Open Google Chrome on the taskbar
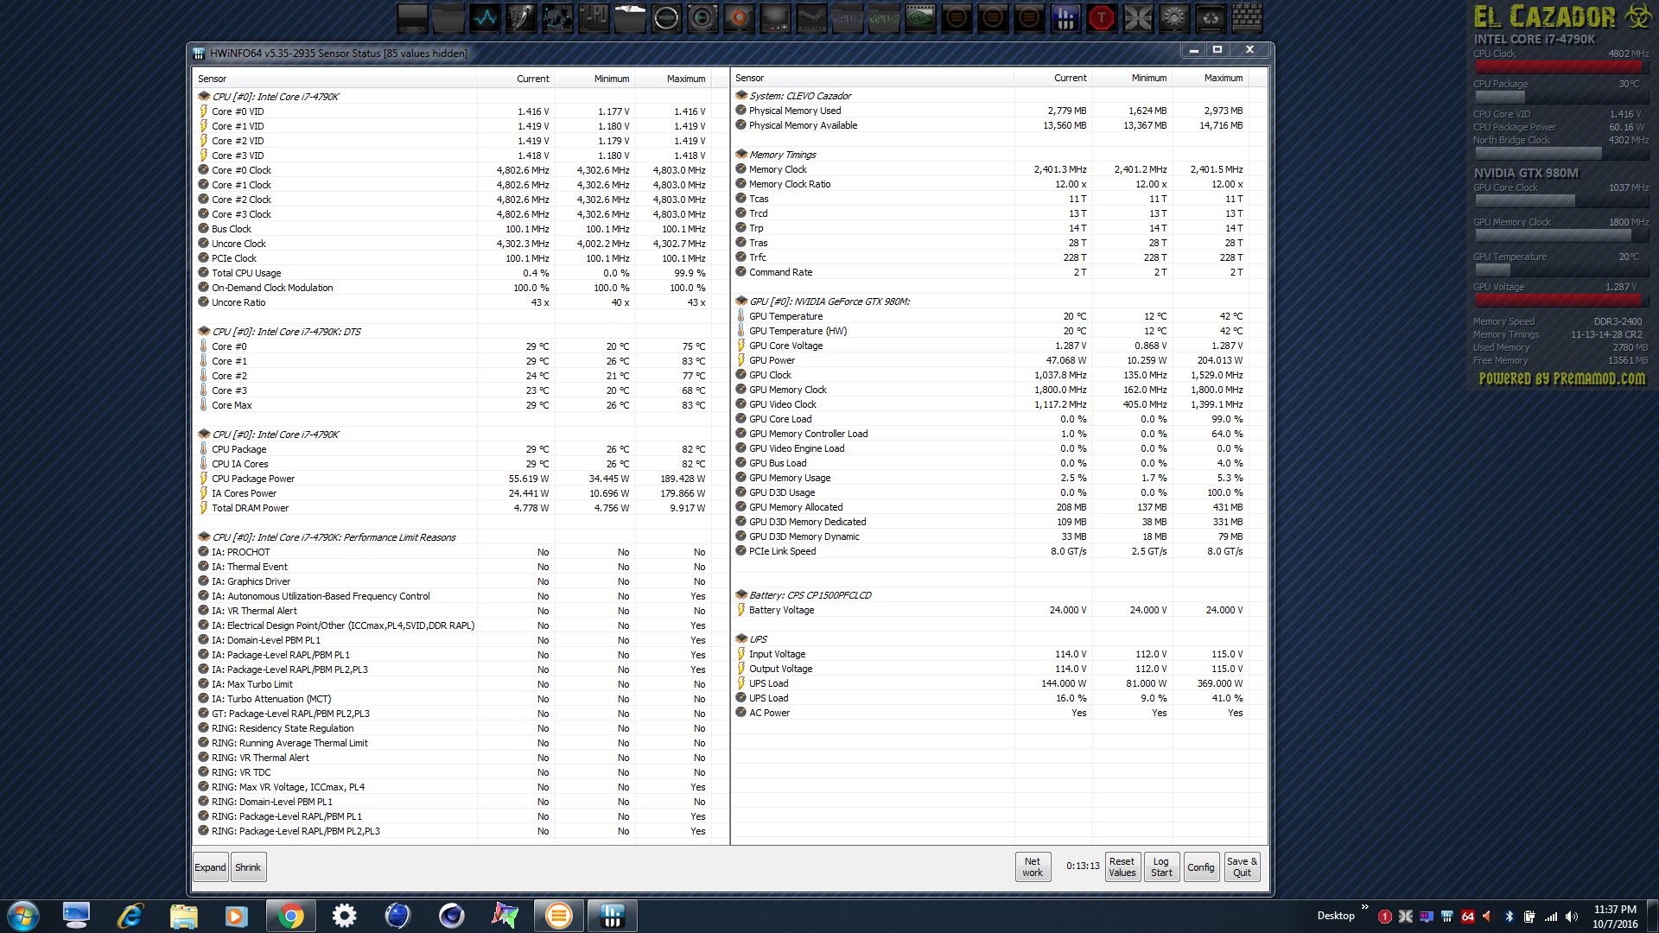Viewport: 1659px width, 933px height. pyautogui.click(x=290, y=916)
